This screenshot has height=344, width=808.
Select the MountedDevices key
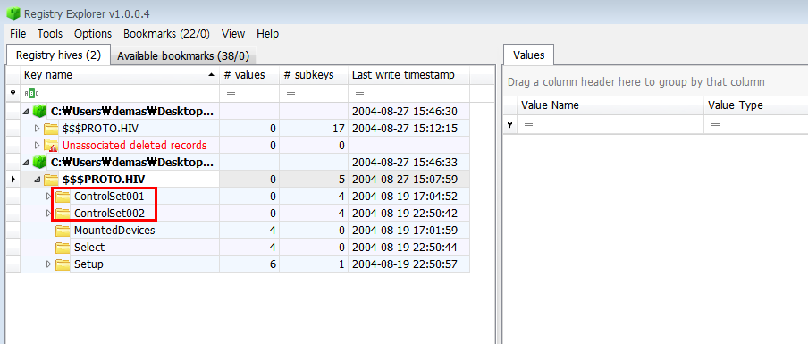(114, 231)
